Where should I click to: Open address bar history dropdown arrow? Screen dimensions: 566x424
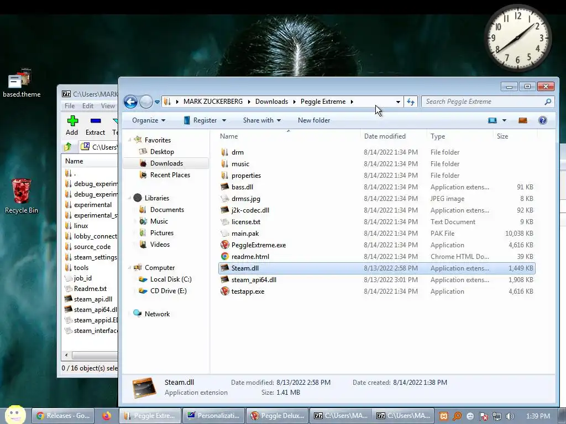[398, 102]
